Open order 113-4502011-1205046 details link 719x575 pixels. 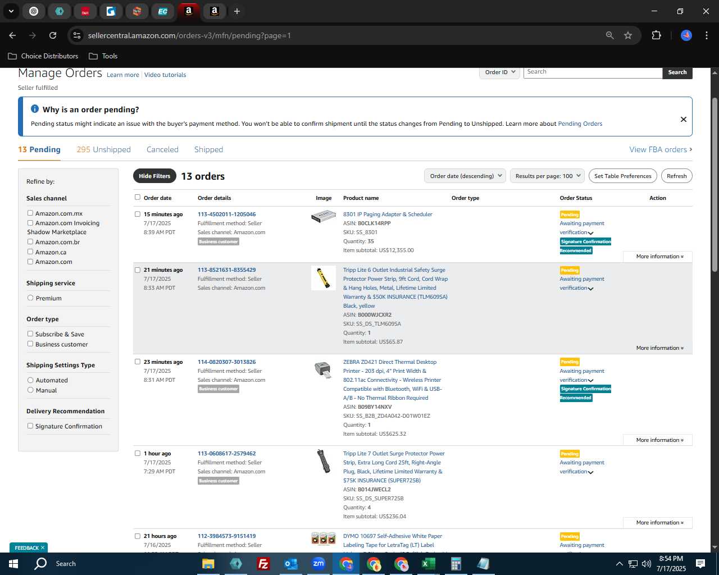pyautogui.click(x=226, y=214)
